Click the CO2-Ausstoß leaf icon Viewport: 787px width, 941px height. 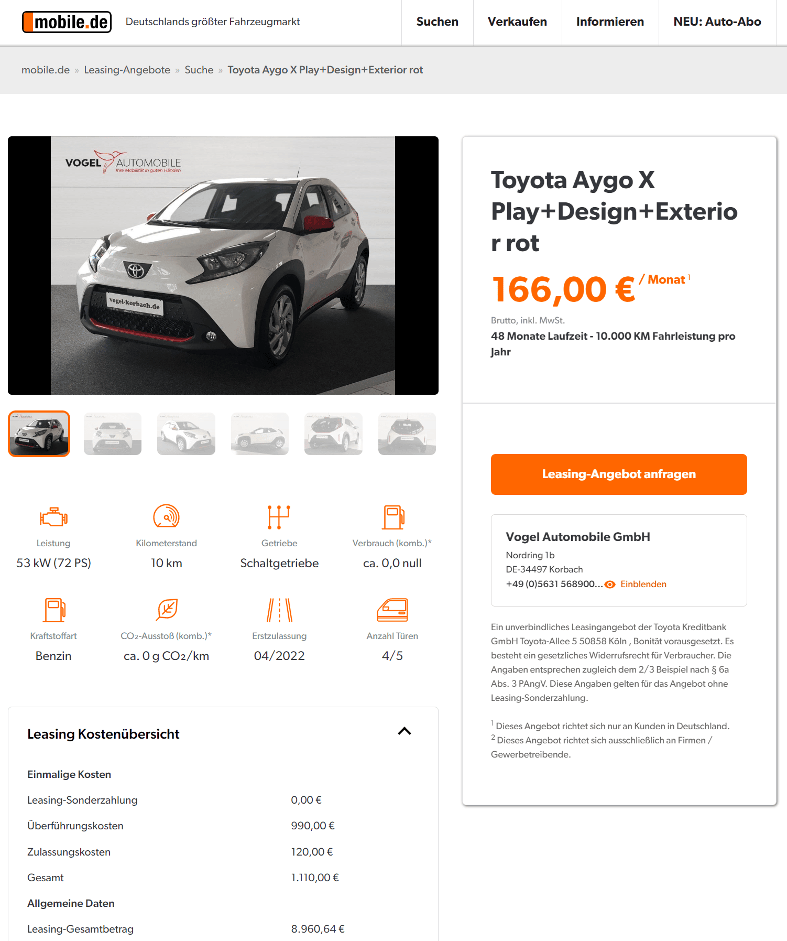pyautogui.click(x=167, y=609)
